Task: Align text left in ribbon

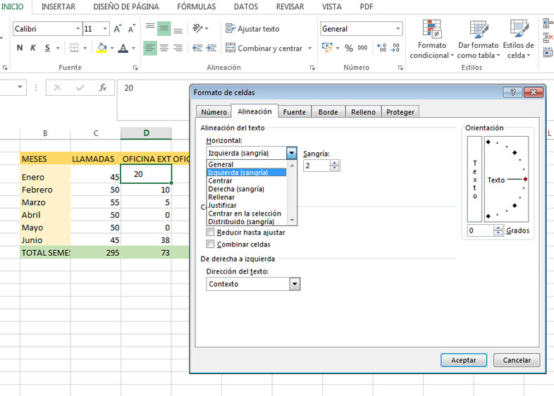Action: pos(150,48)
